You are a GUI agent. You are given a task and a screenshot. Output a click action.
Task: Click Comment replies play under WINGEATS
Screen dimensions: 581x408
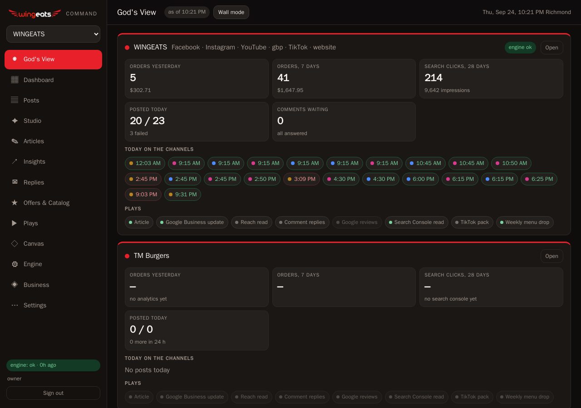pyautogui.click(x=302, y=222)
